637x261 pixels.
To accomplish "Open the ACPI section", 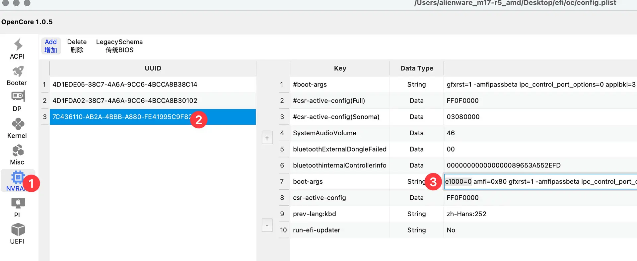I will point(17,49).
